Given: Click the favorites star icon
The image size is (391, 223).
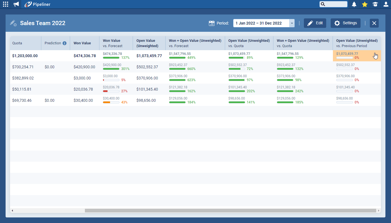Looking at the screenshot, I should pyautogui.click(x=364, y=4).
